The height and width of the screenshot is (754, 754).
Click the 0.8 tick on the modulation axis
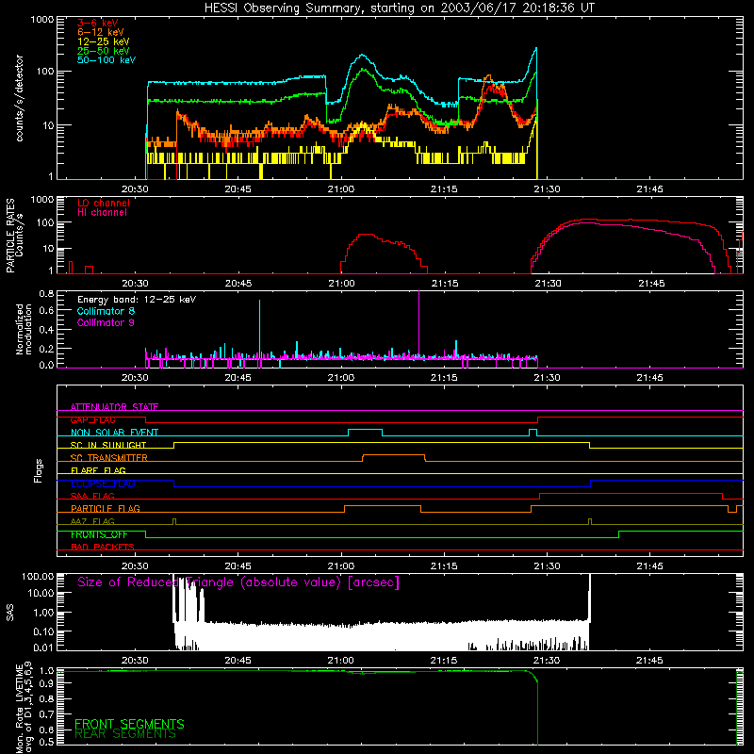46,293
